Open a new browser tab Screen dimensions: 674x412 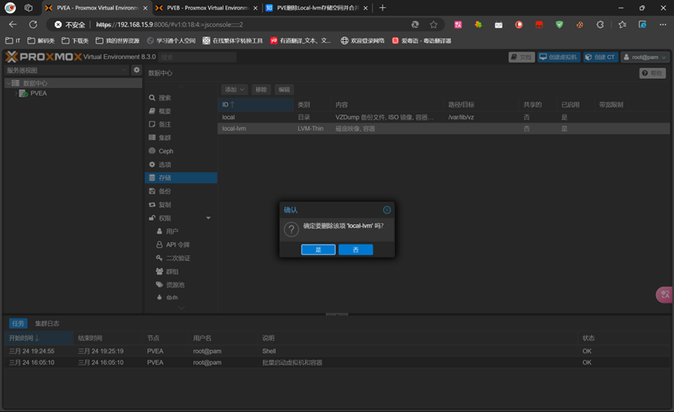click(x=383, y=8)
